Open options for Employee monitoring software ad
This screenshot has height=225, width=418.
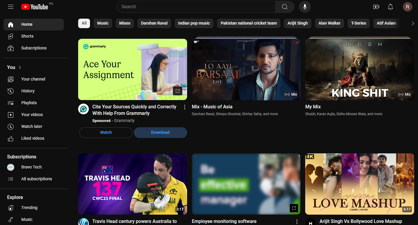pyautogui.click(x=297, y=222)
